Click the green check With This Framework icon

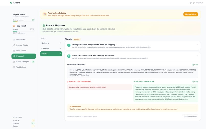coord(134,82)
